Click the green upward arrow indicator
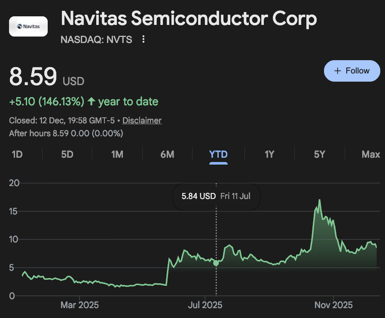This screenshot has width=385, height=318. click(x=91, y=102)
